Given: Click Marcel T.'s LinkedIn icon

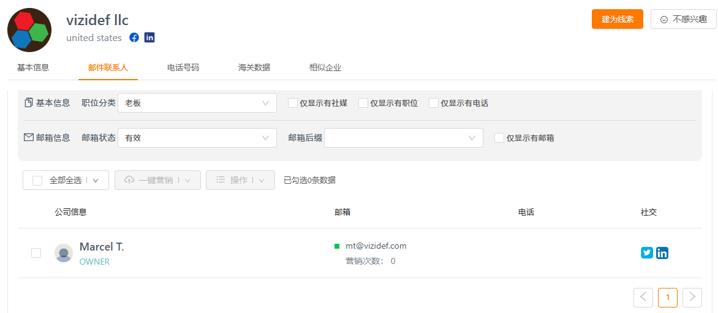Looking at the screenshot, I should (x=662, y=252).
